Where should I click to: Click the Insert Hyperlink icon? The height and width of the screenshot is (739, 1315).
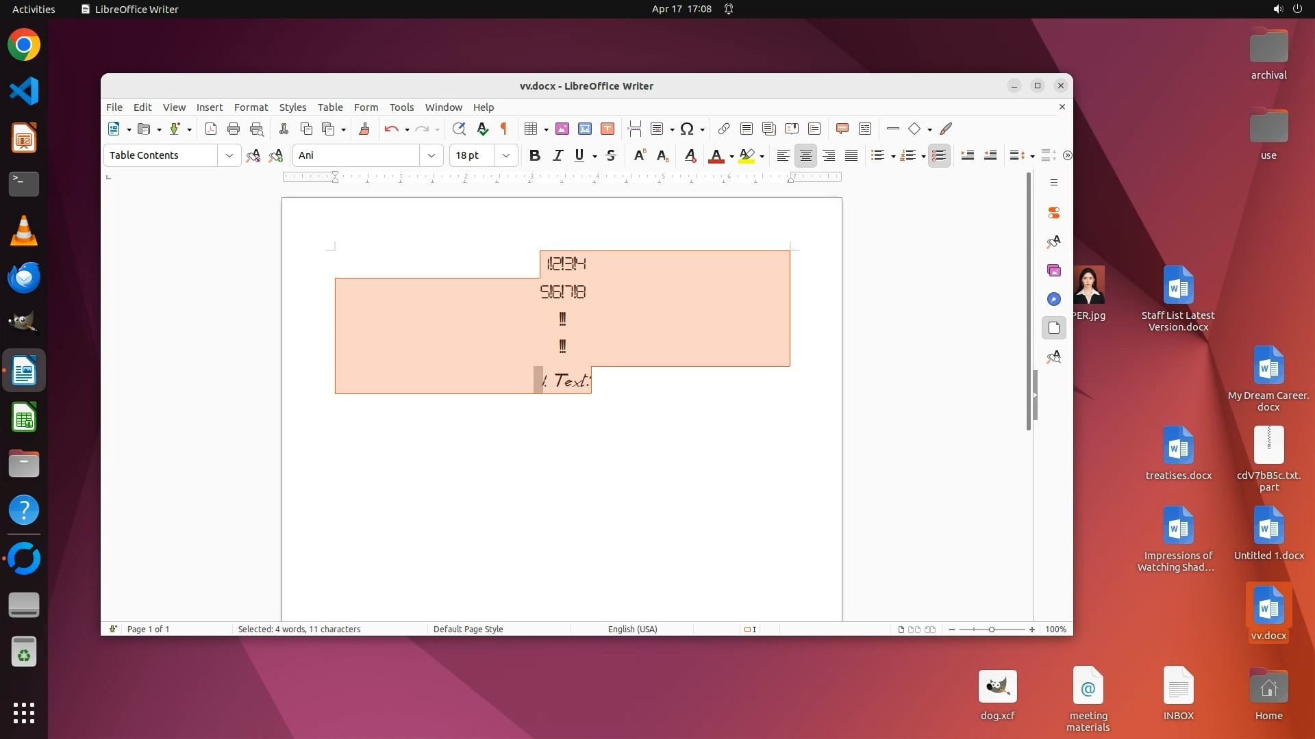pos(724,129)
